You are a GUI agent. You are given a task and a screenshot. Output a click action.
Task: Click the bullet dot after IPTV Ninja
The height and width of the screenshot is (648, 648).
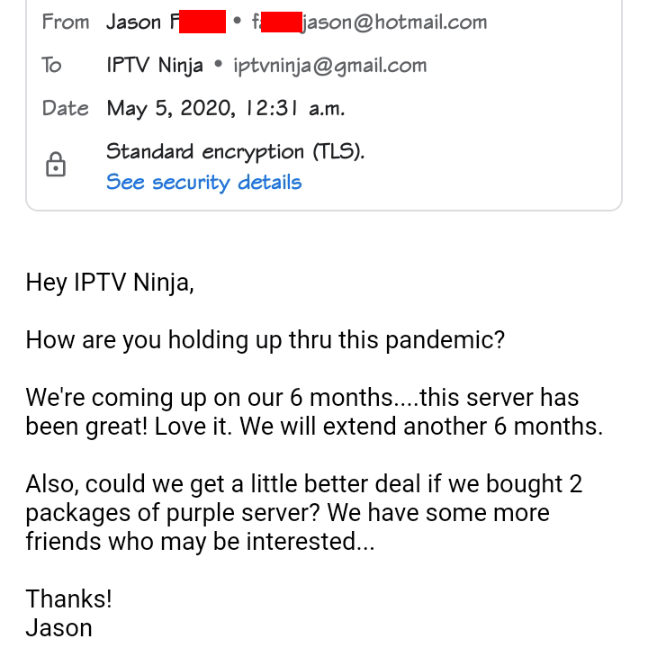pyautogui.click(x=219, y=64)
